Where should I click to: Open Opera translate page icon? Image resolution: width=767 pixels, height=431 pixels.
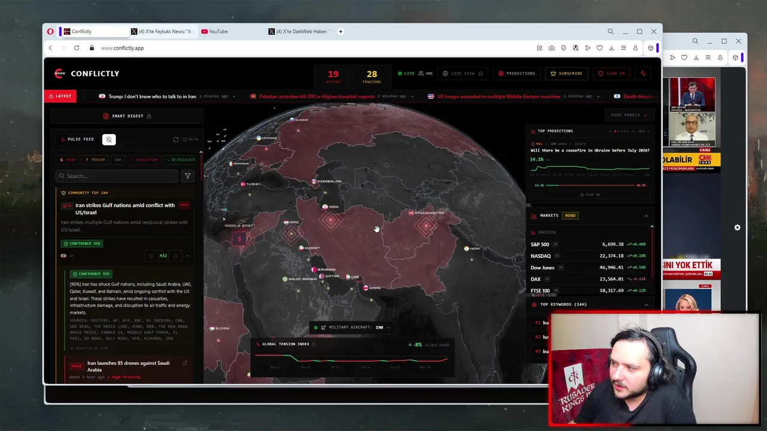(575, 48)
